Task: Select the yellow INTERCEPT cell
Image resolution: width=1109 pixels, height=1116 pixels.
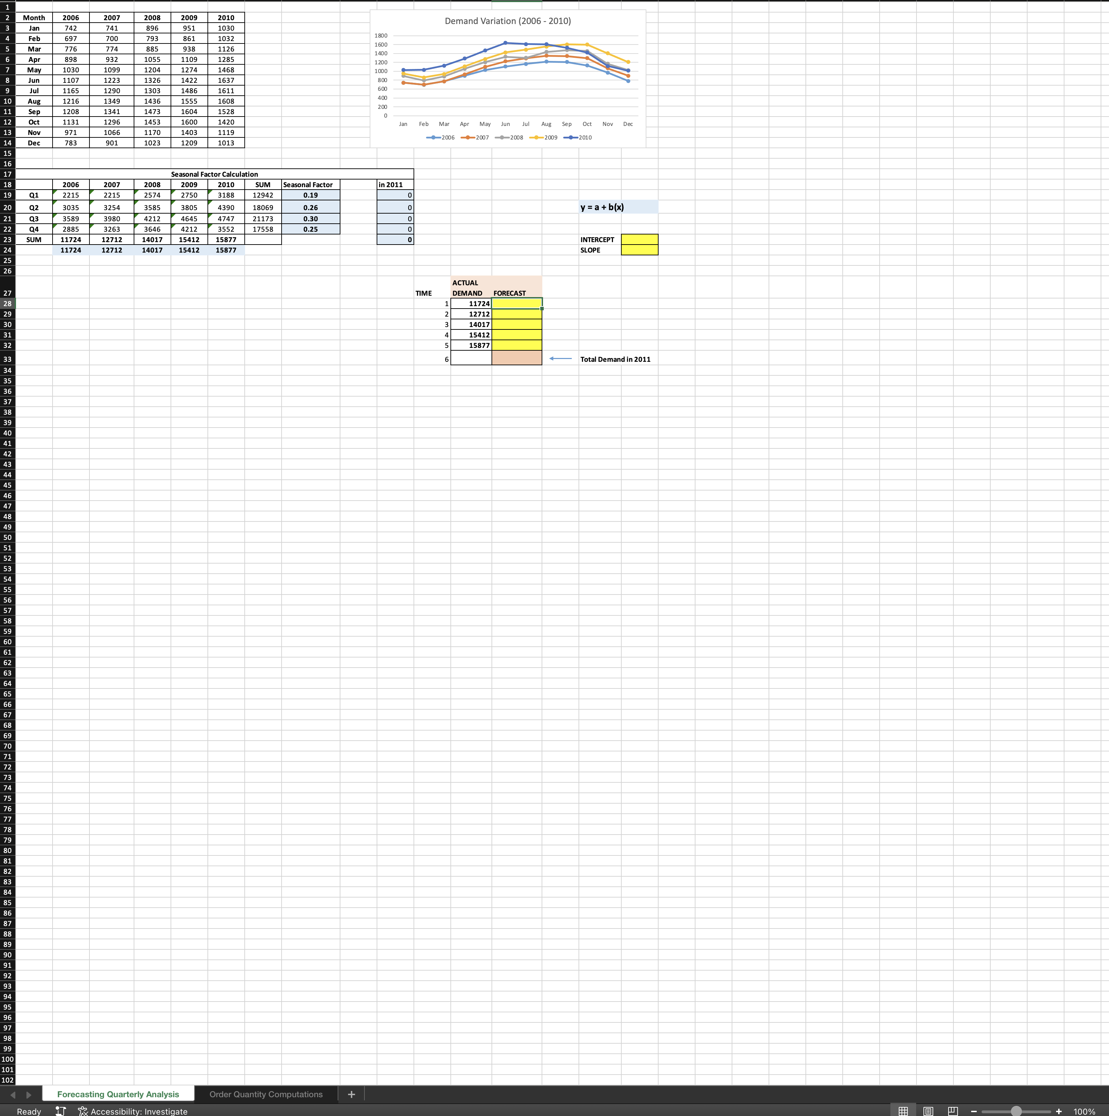Action: pos(639,239)
